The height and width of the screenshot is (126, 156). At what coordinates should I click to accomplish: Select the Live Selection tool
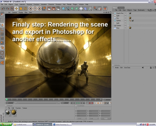[12, 9]
